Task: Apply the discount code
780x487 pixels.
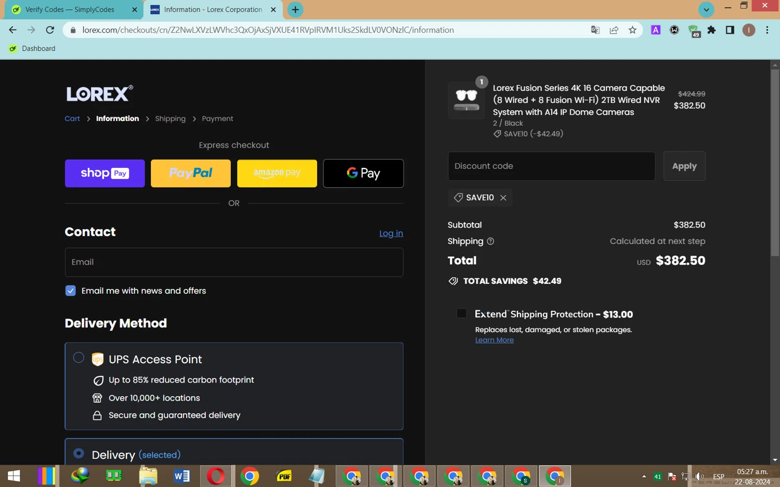Action: (x=684, y=166)
